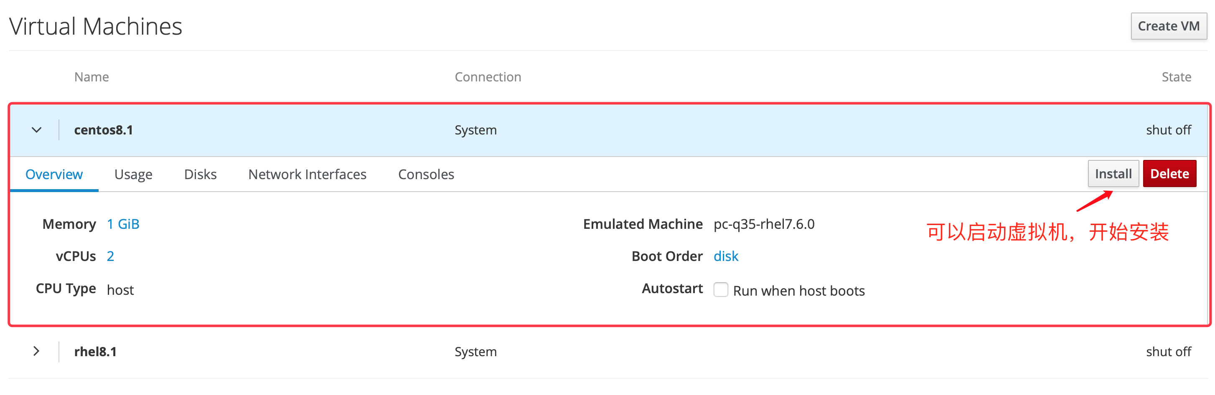This screenshot has width=1215, height=395.
Task: Click the Connection column header
Action: point(488,77)
